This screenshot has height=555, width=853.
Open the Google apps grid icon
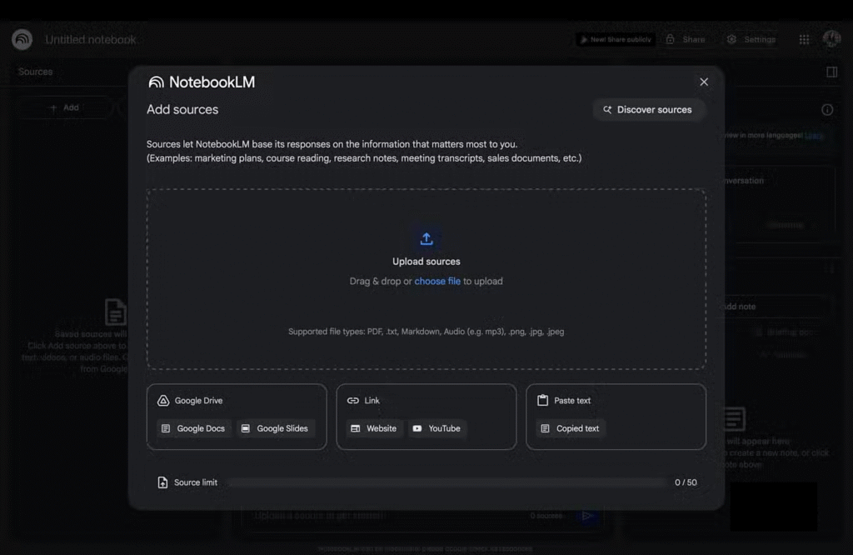(804, 39)
